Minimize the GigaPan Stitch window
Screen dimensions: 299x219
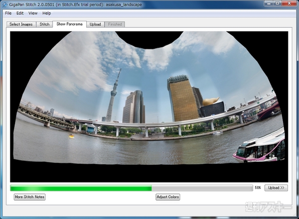tap(269, 3)
